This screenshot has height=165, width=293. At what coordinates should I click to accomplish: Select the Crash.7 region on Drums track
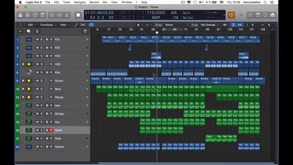tap(140, 81)
